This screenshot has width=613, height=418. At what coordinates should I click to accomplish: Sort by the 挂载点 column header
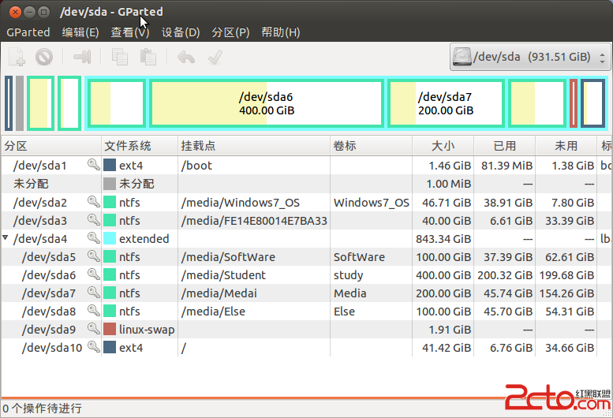254,146
